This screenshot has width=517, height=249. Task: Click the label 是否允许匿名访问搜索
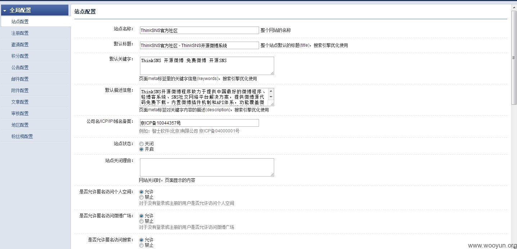[x=110, y=240]
